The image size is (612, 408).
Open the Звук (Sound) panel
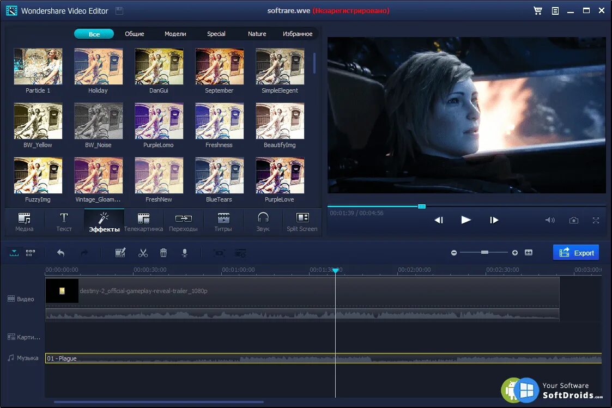(x=263, y=222)
